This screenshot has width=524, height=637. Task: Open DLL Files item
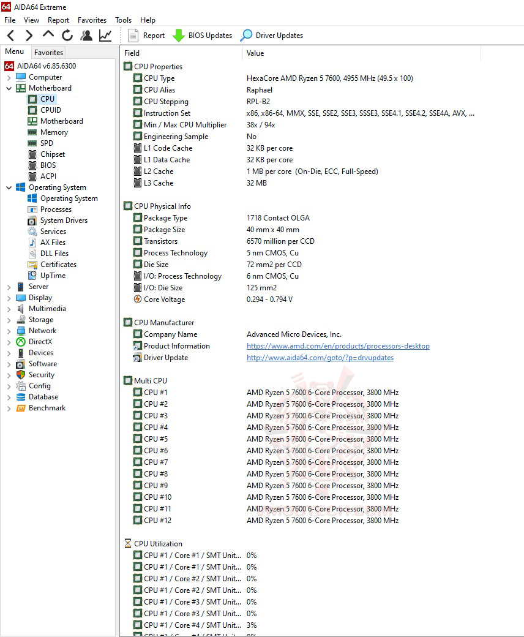tap(48, 254)
